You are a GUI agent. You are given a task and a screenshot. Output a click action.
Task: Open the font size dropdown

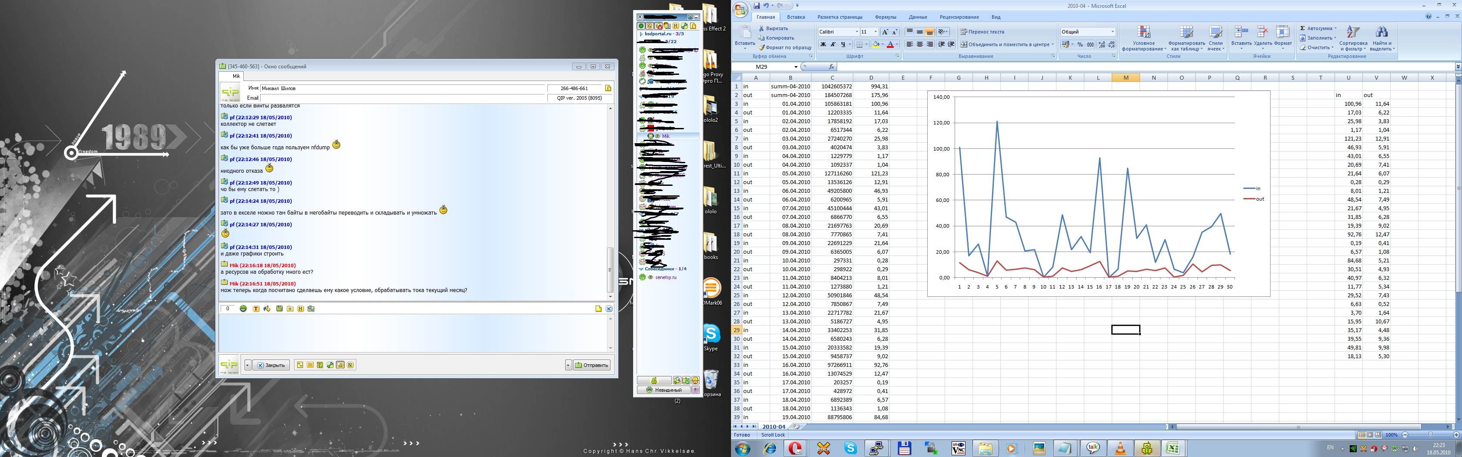tap(875, 32)
